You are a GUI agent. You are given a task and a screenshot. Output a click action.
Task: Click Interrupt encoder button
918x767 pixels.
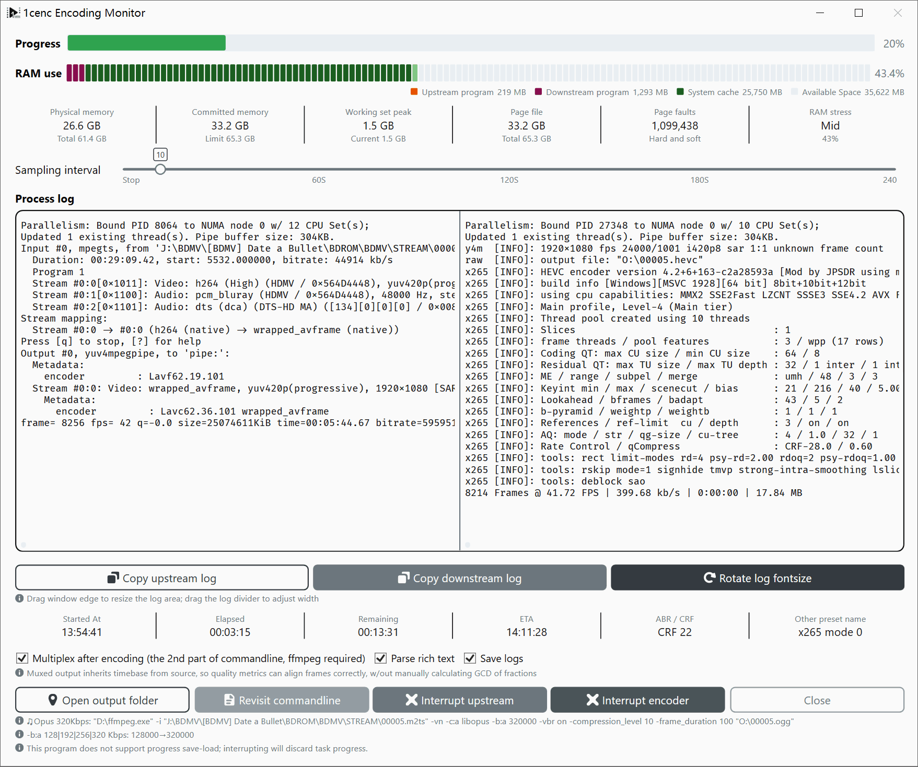[x=637, y=700]
